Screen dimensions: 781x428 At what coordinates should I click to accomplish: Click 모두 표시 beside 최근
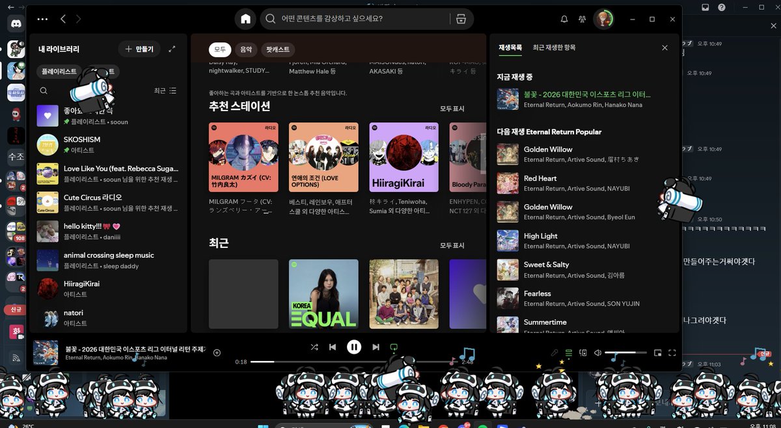(452, 245)
